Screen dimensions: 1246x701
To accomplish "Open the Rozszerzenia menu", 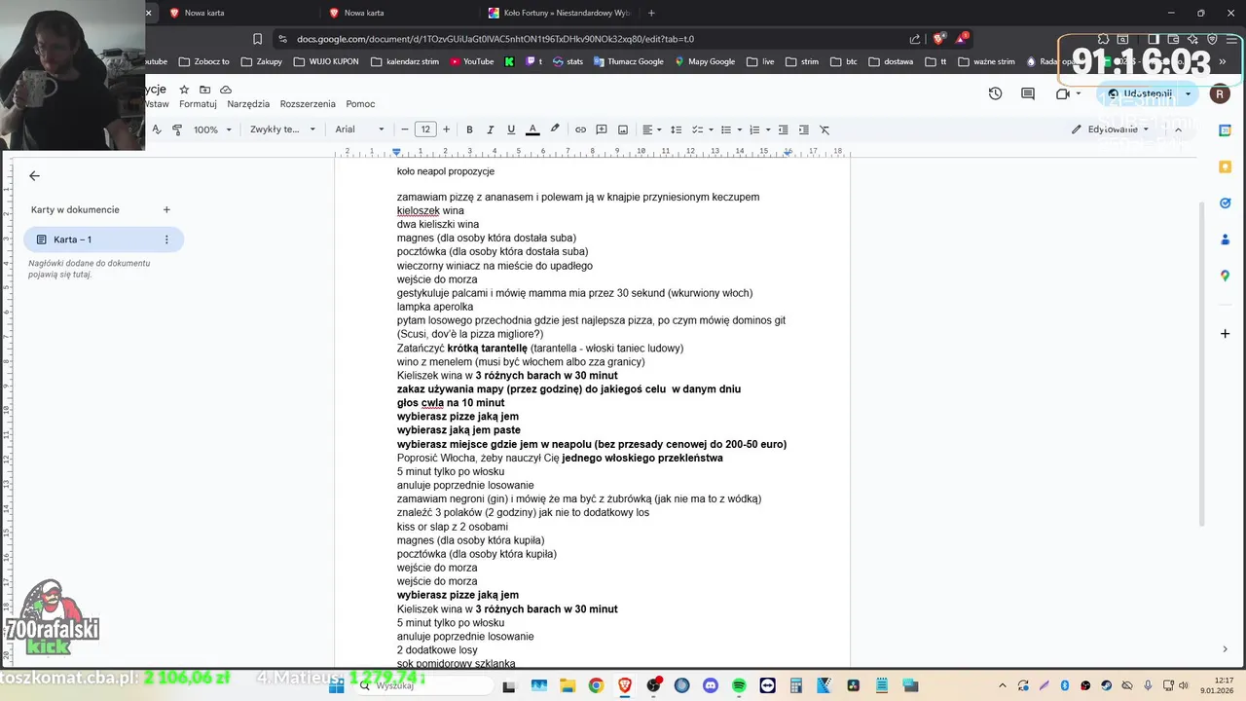I will pyautogui.click(x=308, y=104).
